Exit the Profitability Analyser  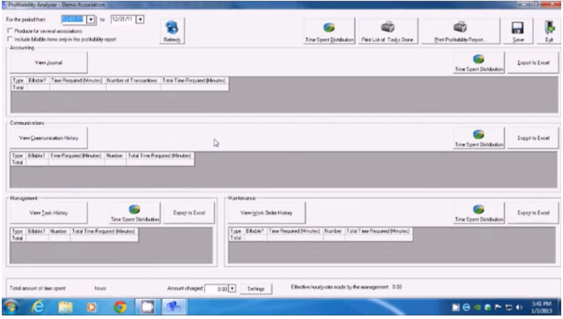[549, 31]
